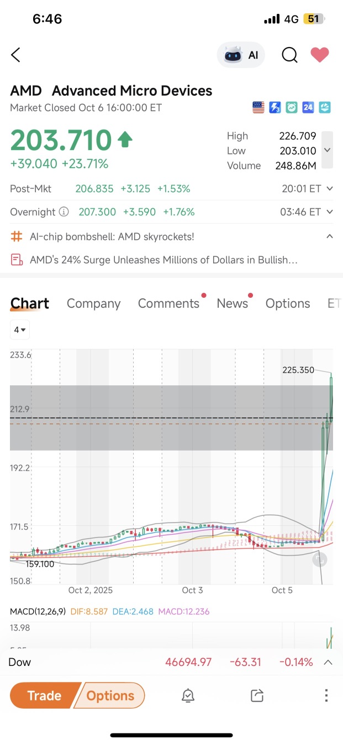Tap the green alarm clock badge
343x744 pixels.
coord(292,108)
